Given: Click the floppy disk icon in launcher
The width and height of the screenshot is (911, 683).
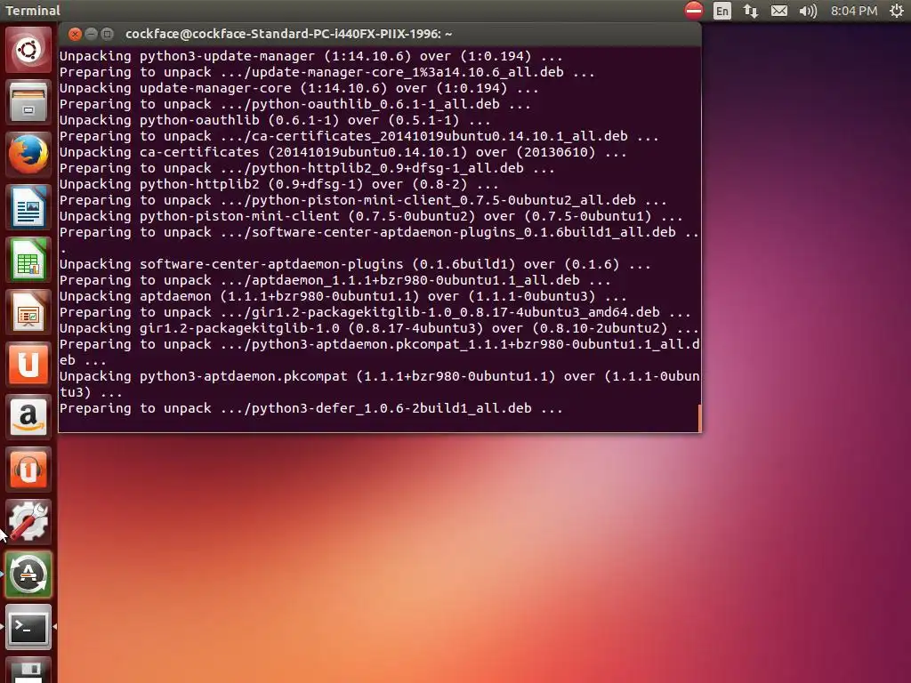Looking at the screenshot, I should point(28,671).
